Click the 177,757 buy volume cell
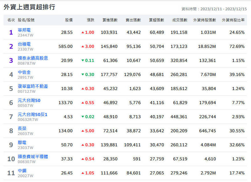 109,75
